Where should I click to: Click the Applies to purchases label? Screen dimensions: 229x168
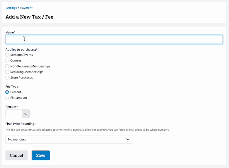click(x=21, y=49)
